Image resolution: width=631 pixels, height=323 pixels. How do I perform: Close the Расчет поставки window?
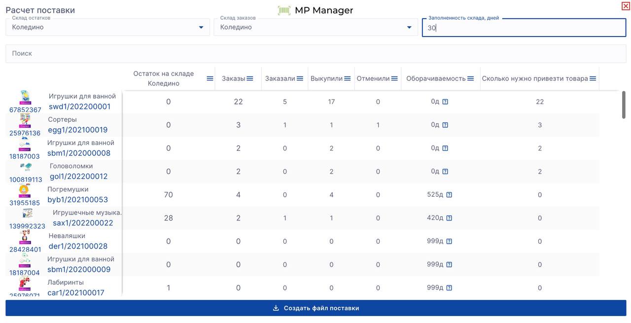click(x=625, y=6)
